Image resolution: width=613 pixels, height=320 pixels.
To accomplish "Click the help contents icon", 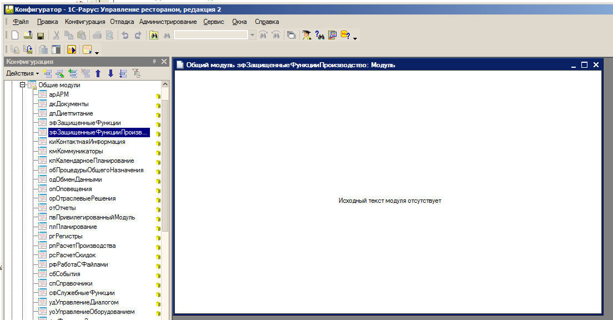I will (332, 35).
